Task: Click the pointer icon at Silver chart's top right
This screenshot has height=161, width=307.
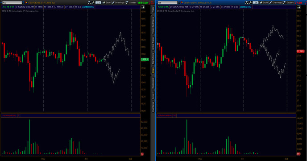Action: tap(299, 7)
